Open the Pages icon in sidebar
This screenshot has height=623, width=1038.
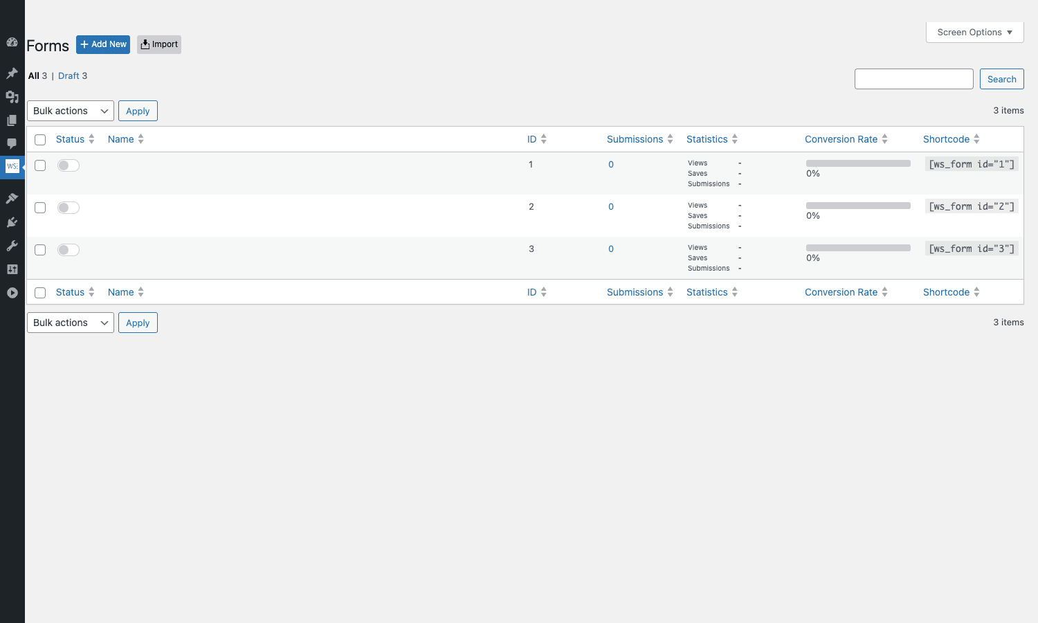12,120
